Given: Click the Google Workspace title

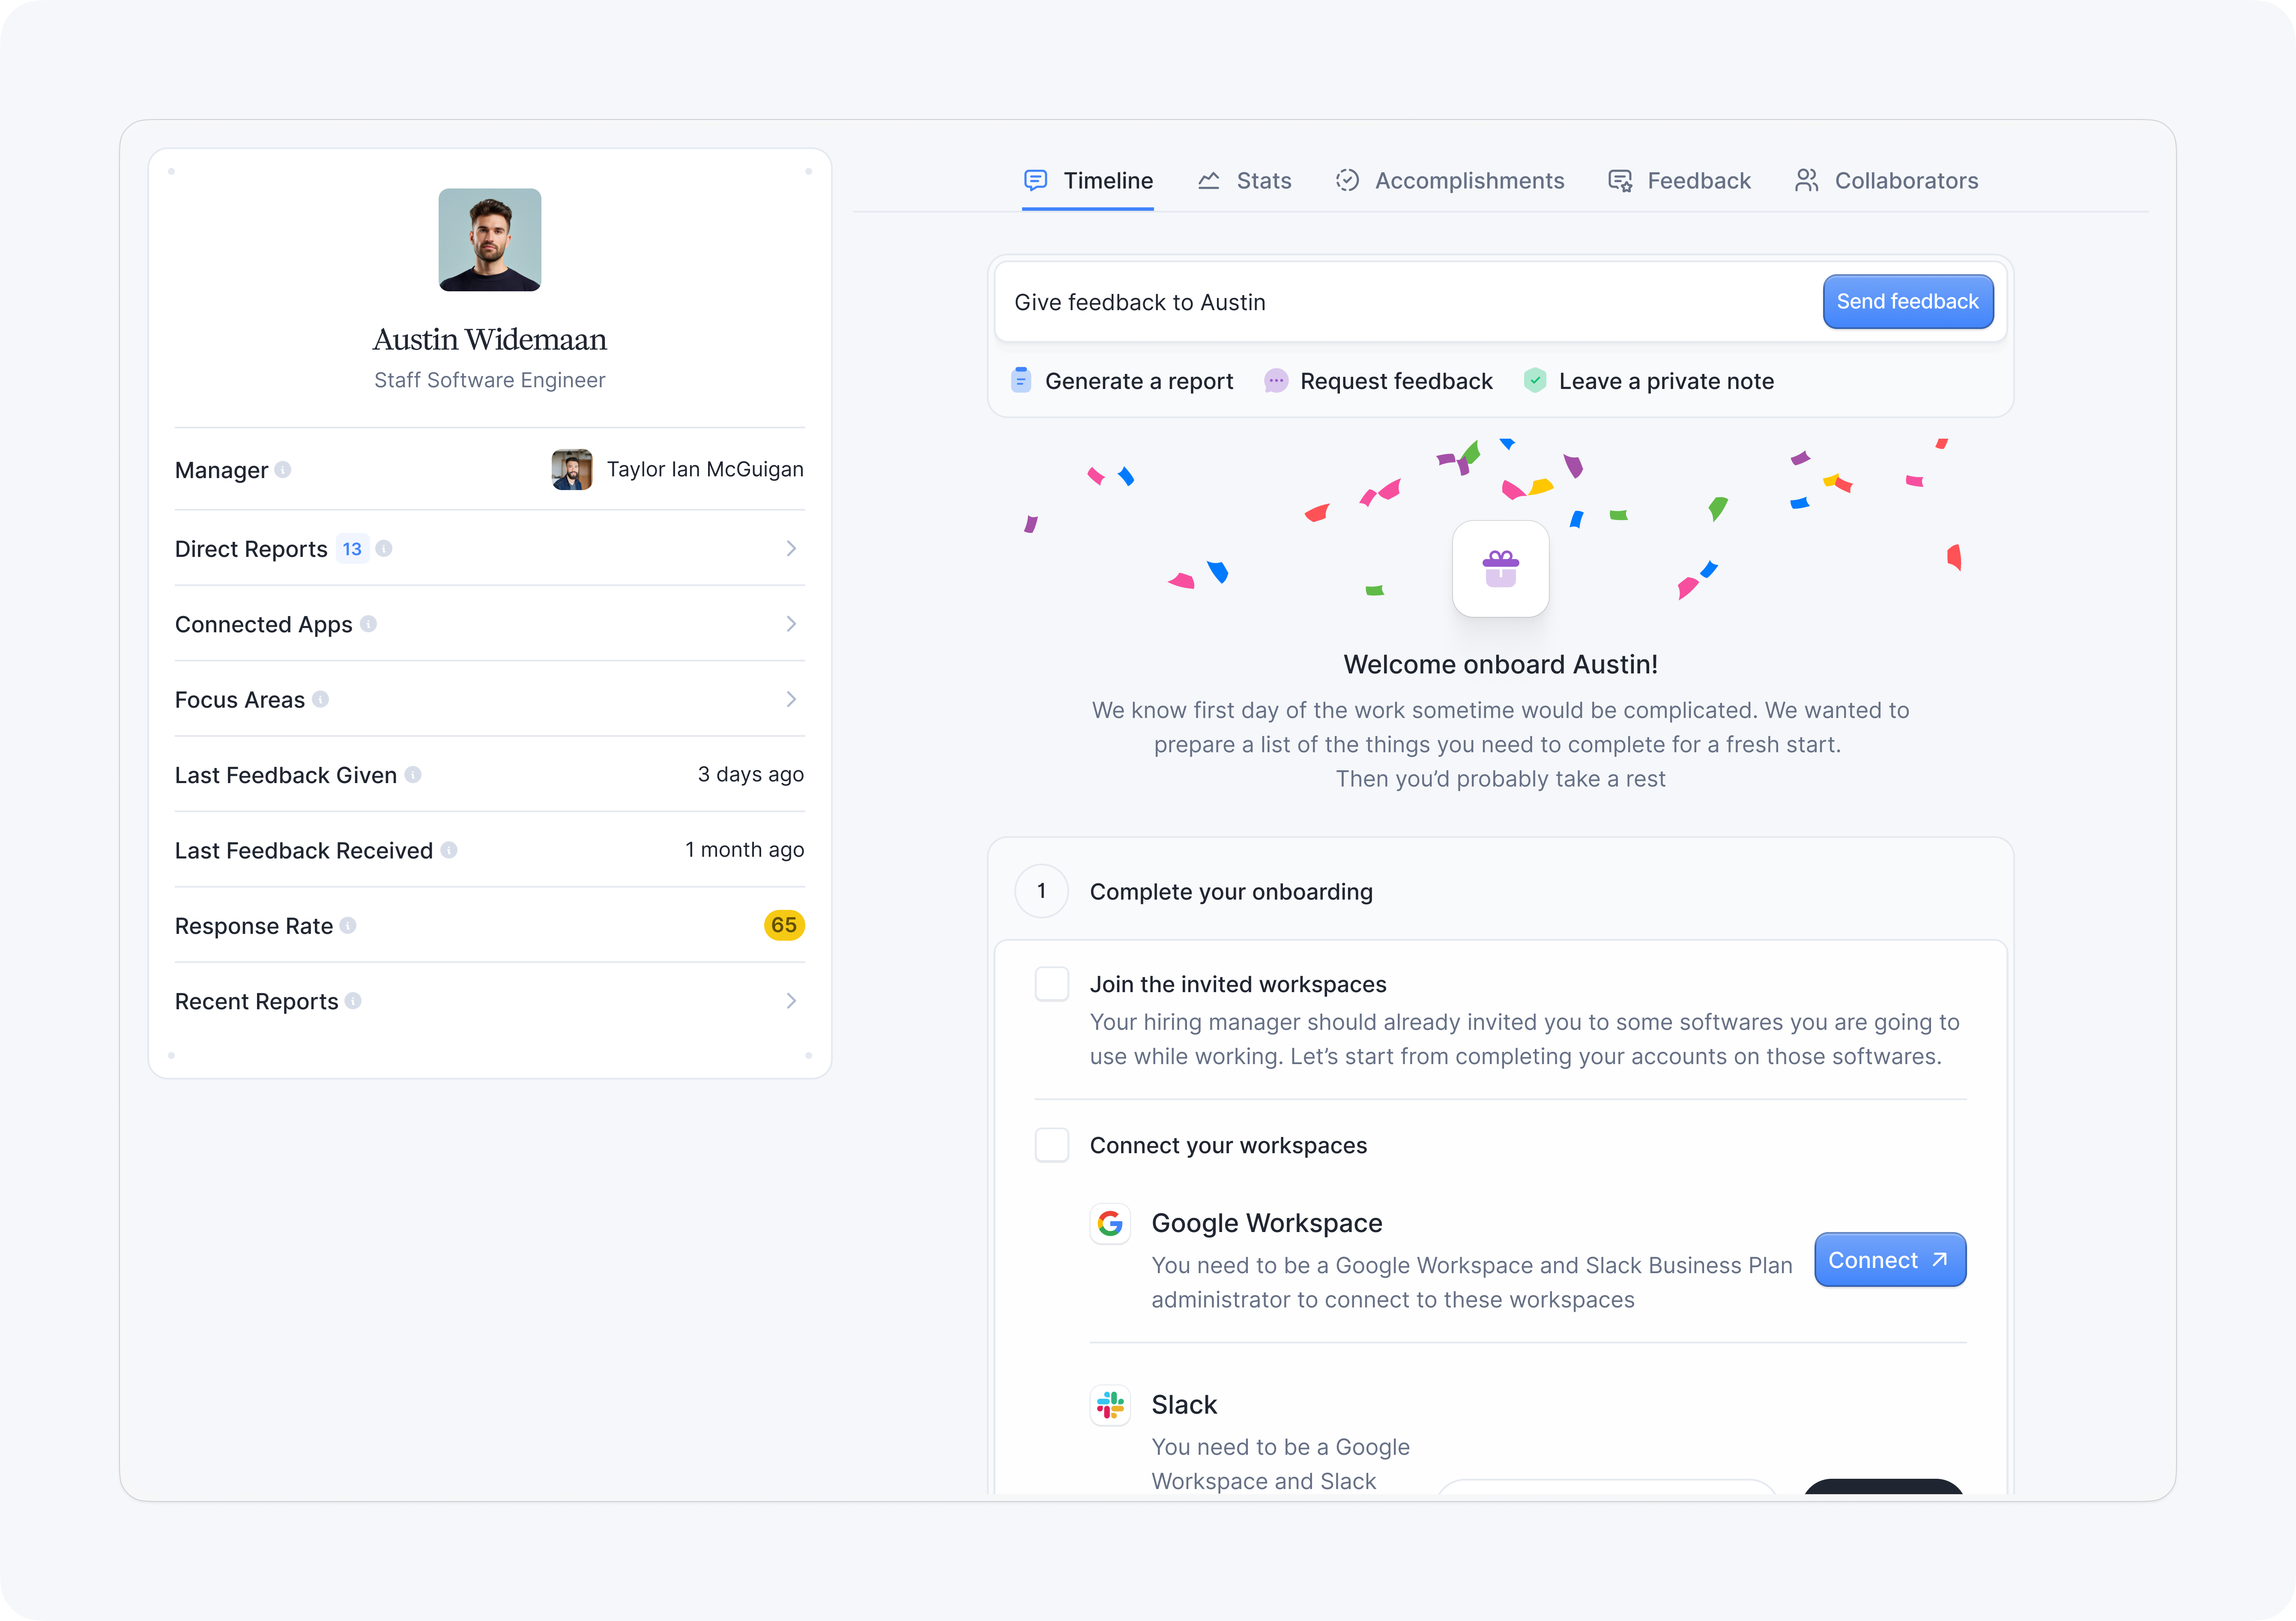Looking at the screenshot, I should pos(1267,1223).
